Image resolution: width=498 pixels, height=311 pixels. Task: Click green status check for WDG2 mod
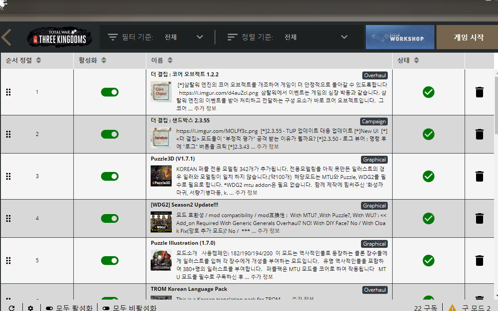pyautogui.click(x=428, y=218)
